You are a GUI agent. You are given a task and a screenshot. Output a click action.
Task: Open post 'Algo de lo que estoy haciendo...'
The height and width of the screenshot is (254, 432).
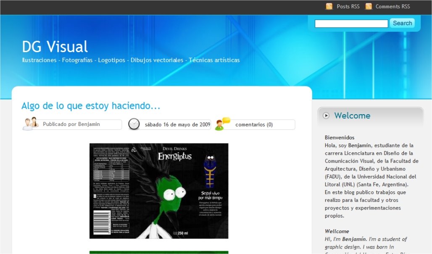[91, 106]
